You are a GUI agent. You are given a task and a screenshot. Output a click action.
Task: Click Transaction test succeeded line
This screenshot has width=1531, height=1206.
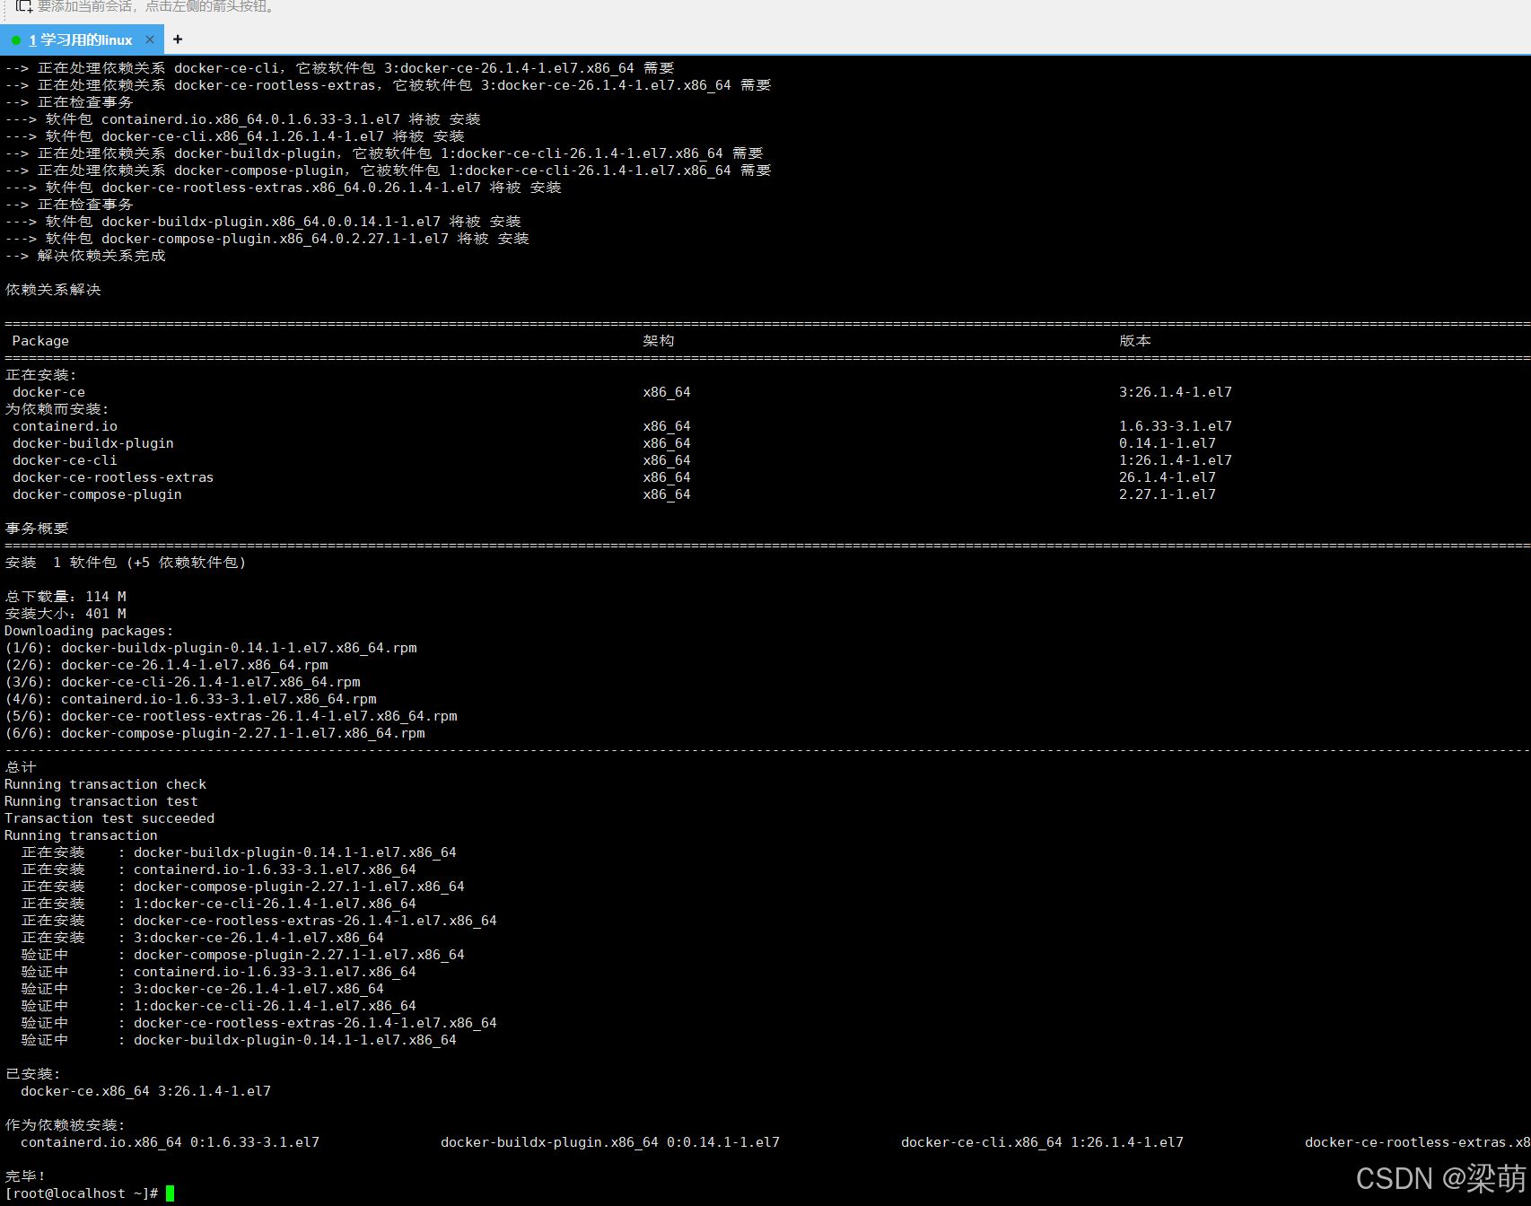point(109,818)
